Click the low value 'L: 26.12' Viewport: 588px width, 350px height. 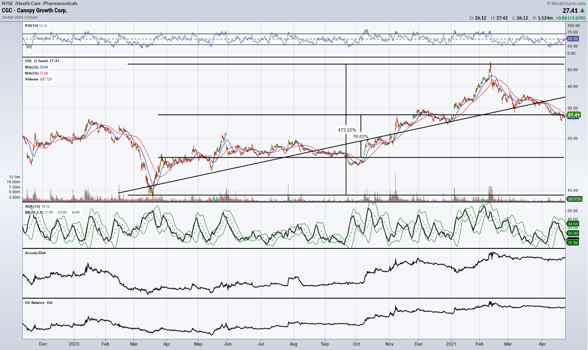(x=520, y=18)
